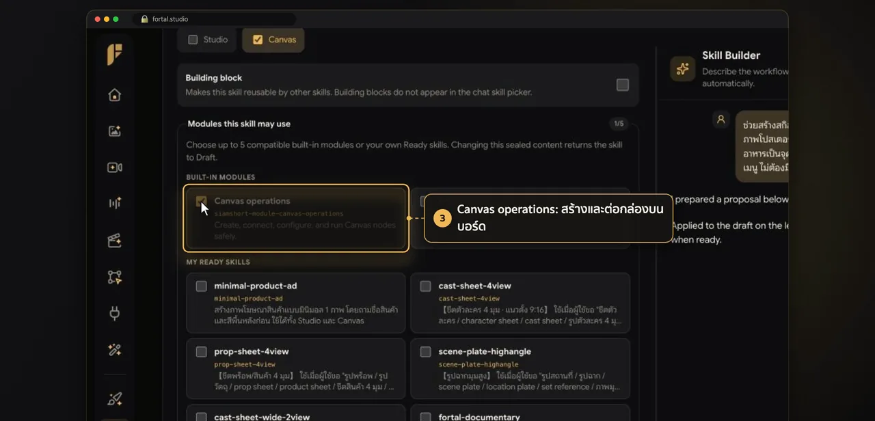Open the plug connections sidebar icon
This screenshot has width=875, height=421.
(x=115, y=314)
